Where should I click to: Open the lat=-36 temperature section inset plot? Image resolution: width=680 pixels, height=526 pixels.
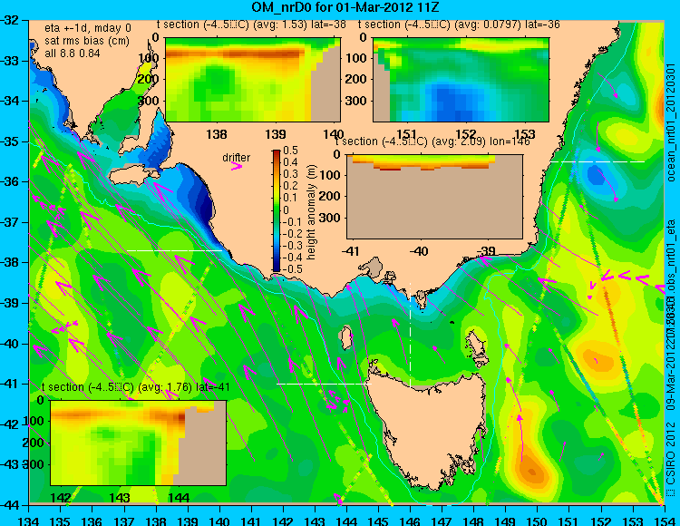[x=461, y=80]
